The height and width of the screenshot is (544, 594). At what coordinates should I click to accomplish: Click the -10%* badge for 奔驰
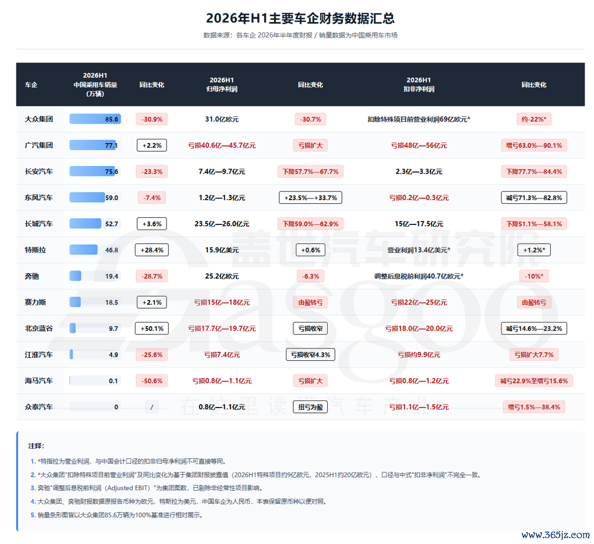[x=534, y=276]
